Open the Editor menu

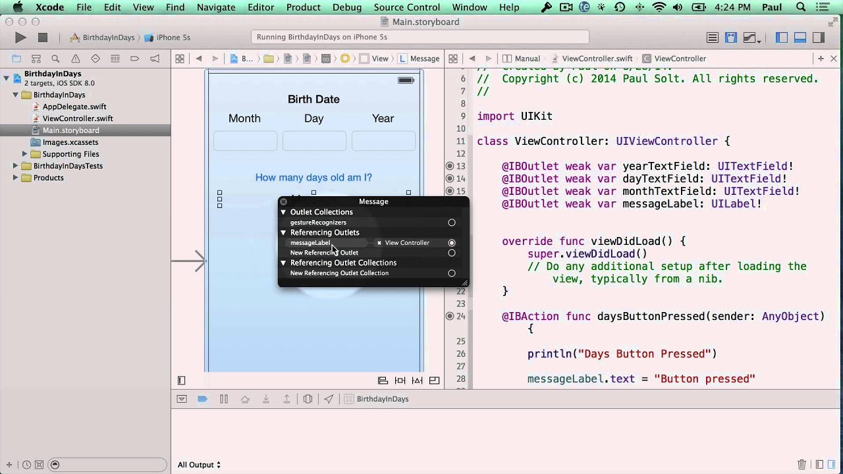click(x=261, y=7)
